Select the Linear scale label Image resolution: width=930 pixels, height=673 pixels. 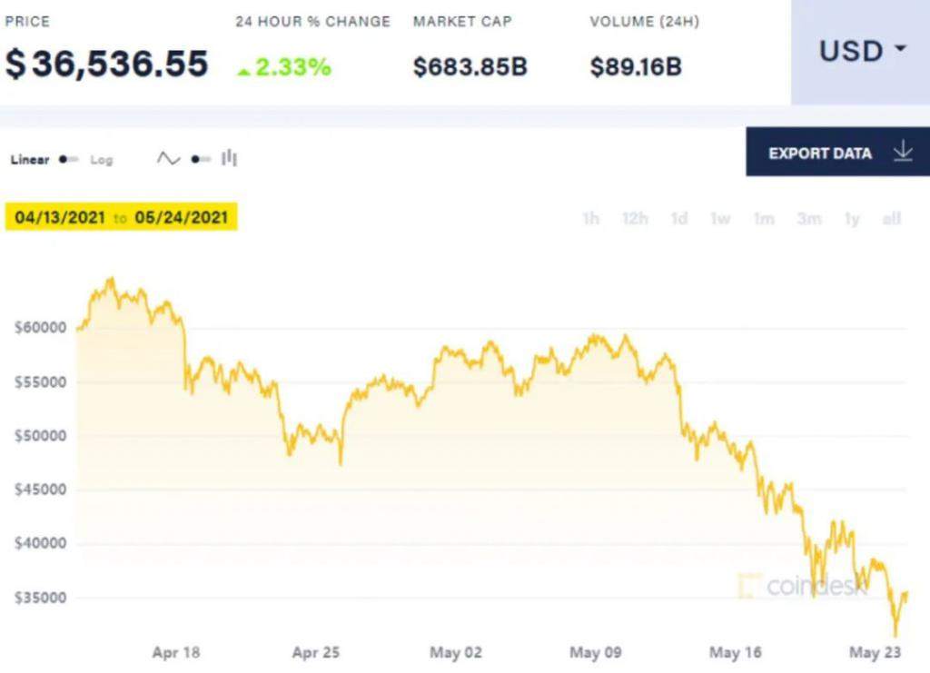pos(30,160)
